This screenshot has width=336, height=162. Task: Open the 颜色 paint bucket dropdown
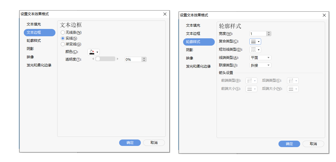point(94,52)
